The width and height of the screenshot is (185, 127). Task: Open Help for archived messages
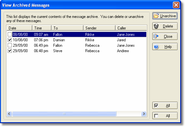coord(165,47)
